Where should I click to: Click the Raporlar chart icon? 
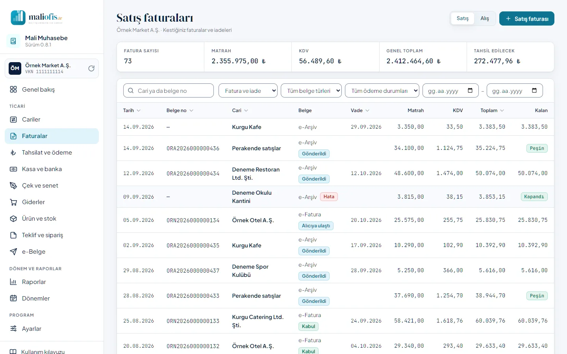[x=13, y=282]
